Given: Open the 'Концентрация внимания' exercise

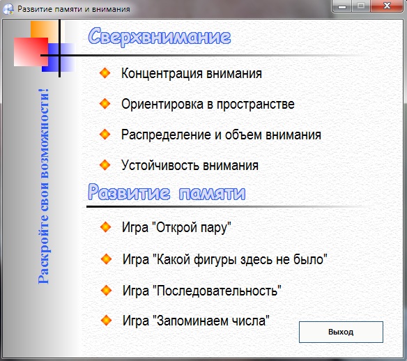Looking at the screenshot, I should (x=192, y=73).
